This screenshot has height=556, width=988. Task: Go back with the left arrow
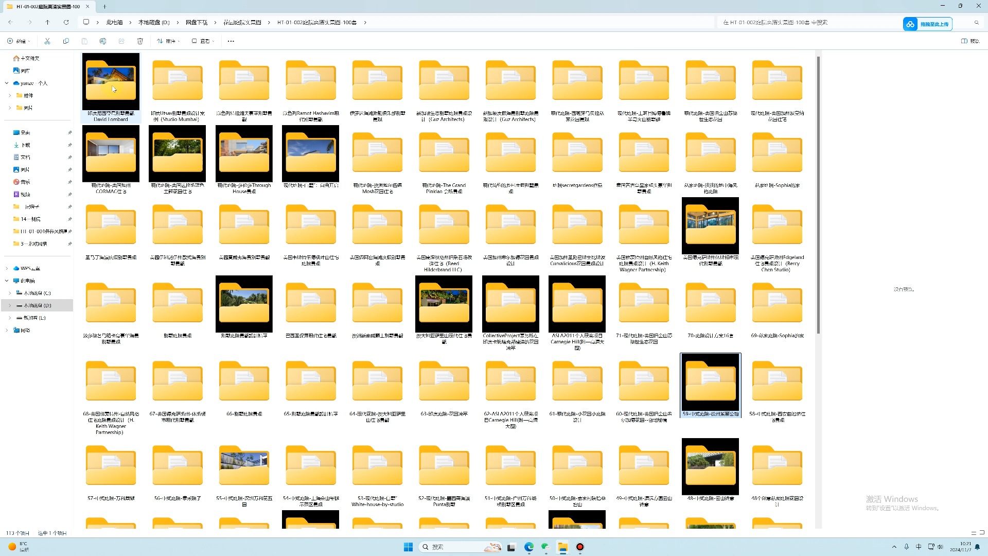pos(11,22)
